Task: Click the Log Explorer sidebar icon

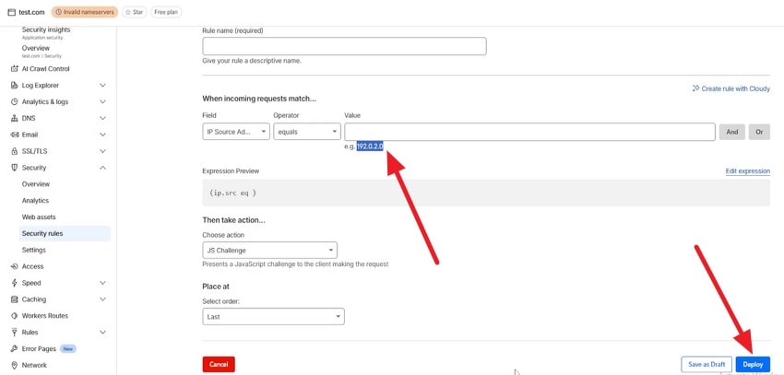Action: [14, 86]
